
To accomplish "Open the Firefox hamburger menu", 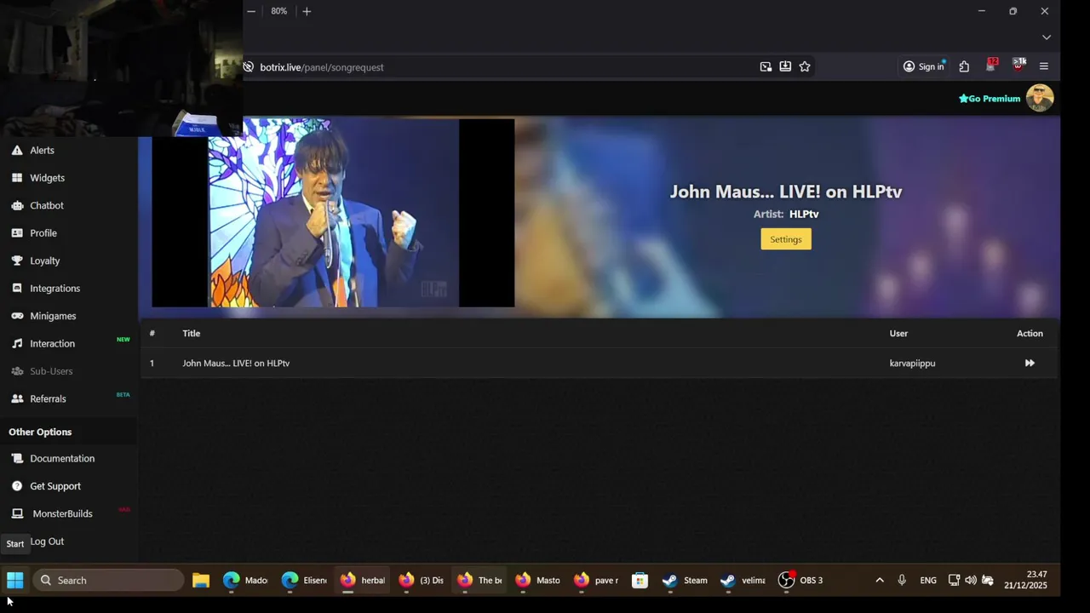I will tap(1044, 66).
